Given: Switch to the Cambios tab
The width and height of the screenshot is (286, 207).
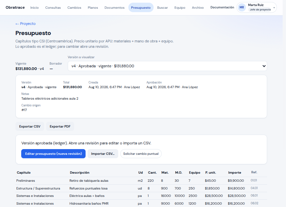Looking at the screenshot, I should click(74, 8).
